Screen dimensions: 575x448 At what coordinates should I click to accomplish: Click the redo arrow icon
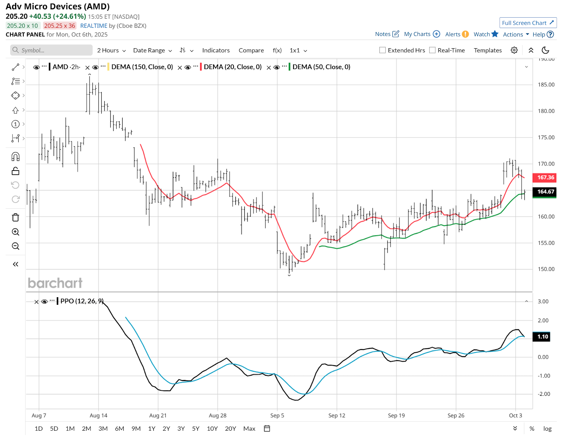pyautogui.click(x=15, y=199)
